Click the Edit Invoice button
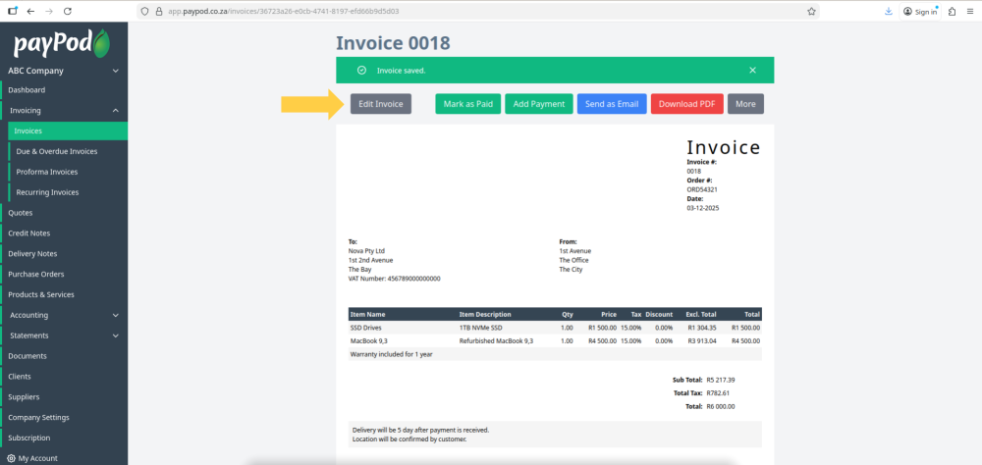Image resolution: width=982 pixels, height=465 pixels. [381, 104]
